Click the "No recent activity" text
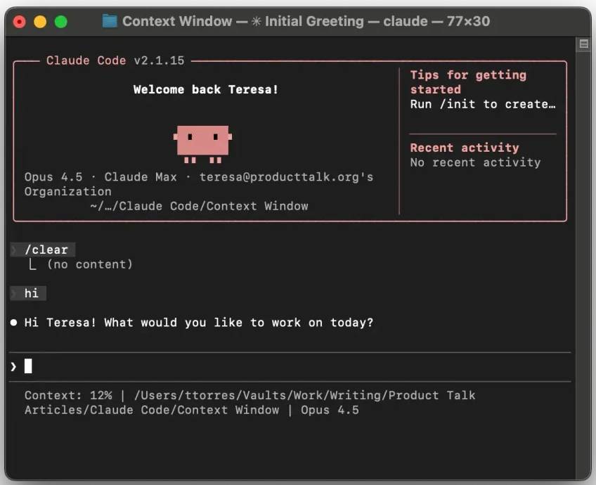Viewport: 596px width, 485px height. click(x=476, y=162)
